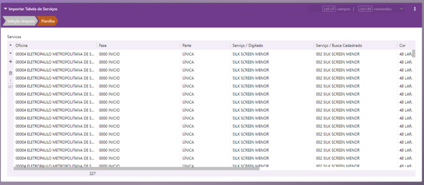Move to next row with down arrow
424x185 pixels.
coord(10,54)
